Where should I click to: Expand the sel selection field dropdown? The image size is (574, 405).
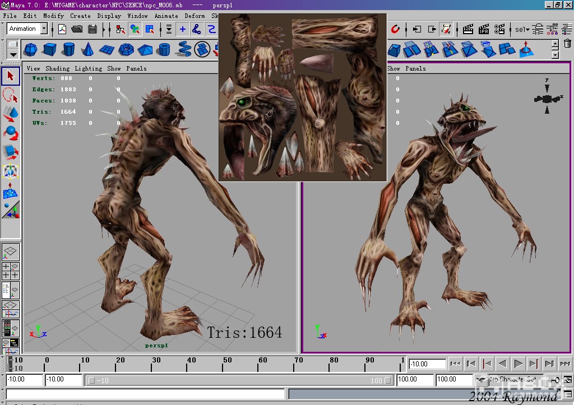(x=522, y=29)
